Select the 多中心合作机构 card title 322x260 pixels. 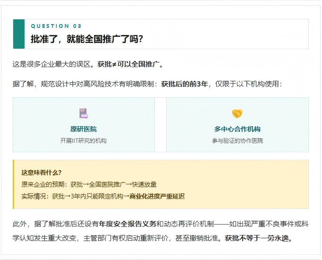tap(237, 129)
